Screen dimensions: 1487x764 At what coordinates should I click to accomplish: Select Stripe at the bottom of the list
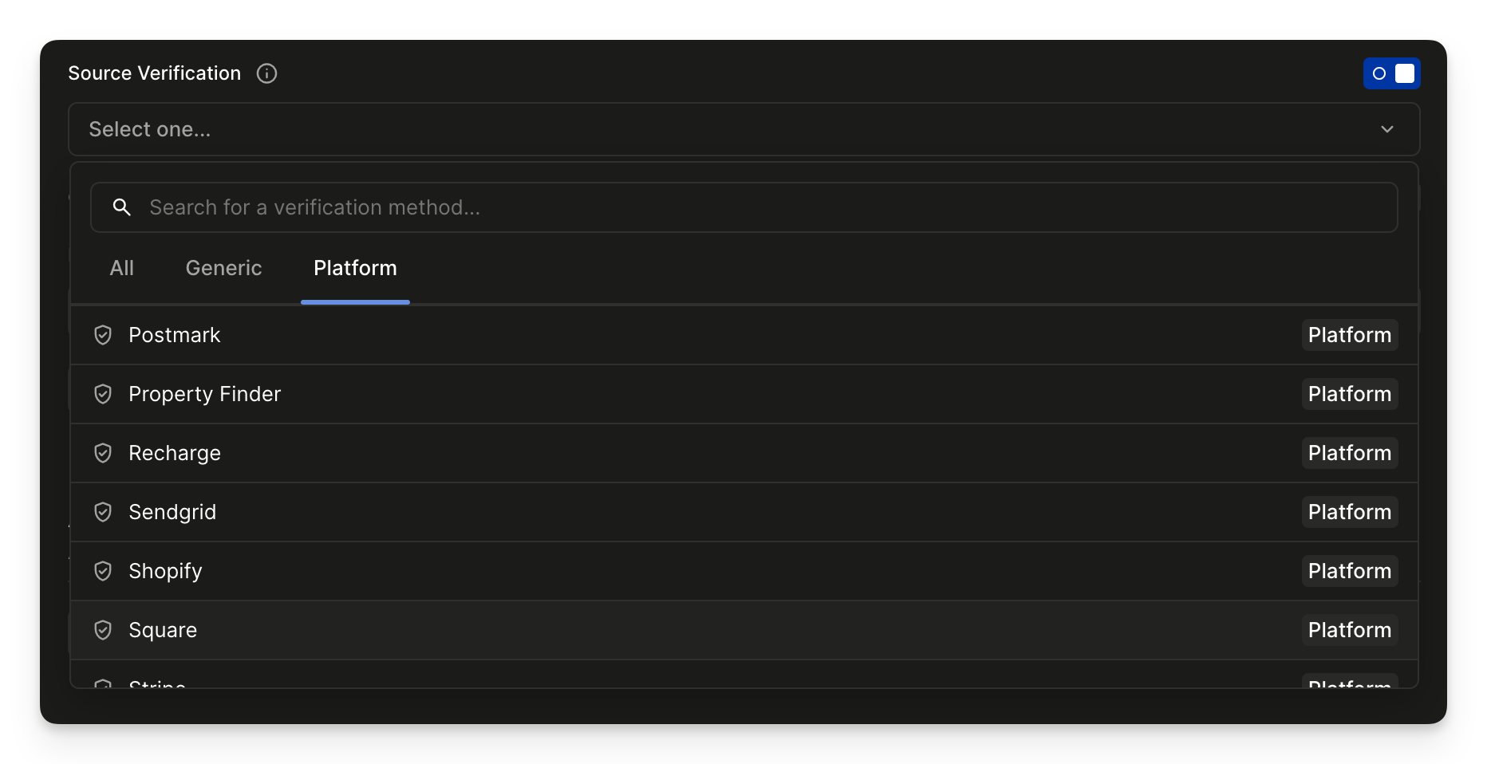tap(157, 683)
